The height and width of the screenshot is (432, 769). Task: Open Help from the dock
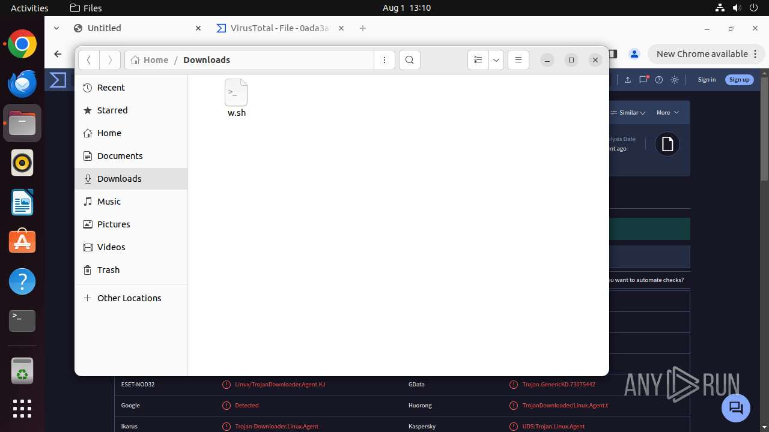point(22,281)
